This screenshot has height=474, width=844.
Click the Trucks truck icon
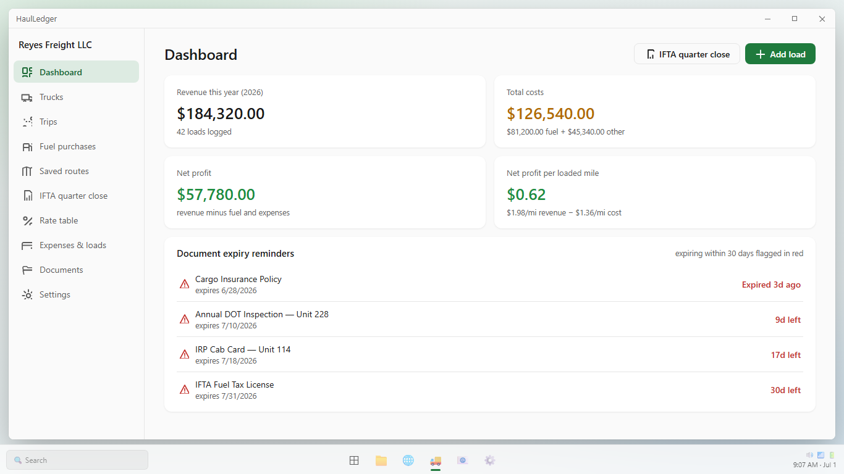tap(27, 97)
